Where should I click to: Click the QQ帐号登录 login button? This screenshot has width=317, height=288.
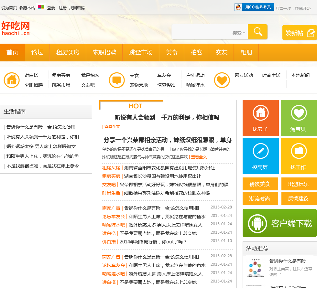coord(254,7)
